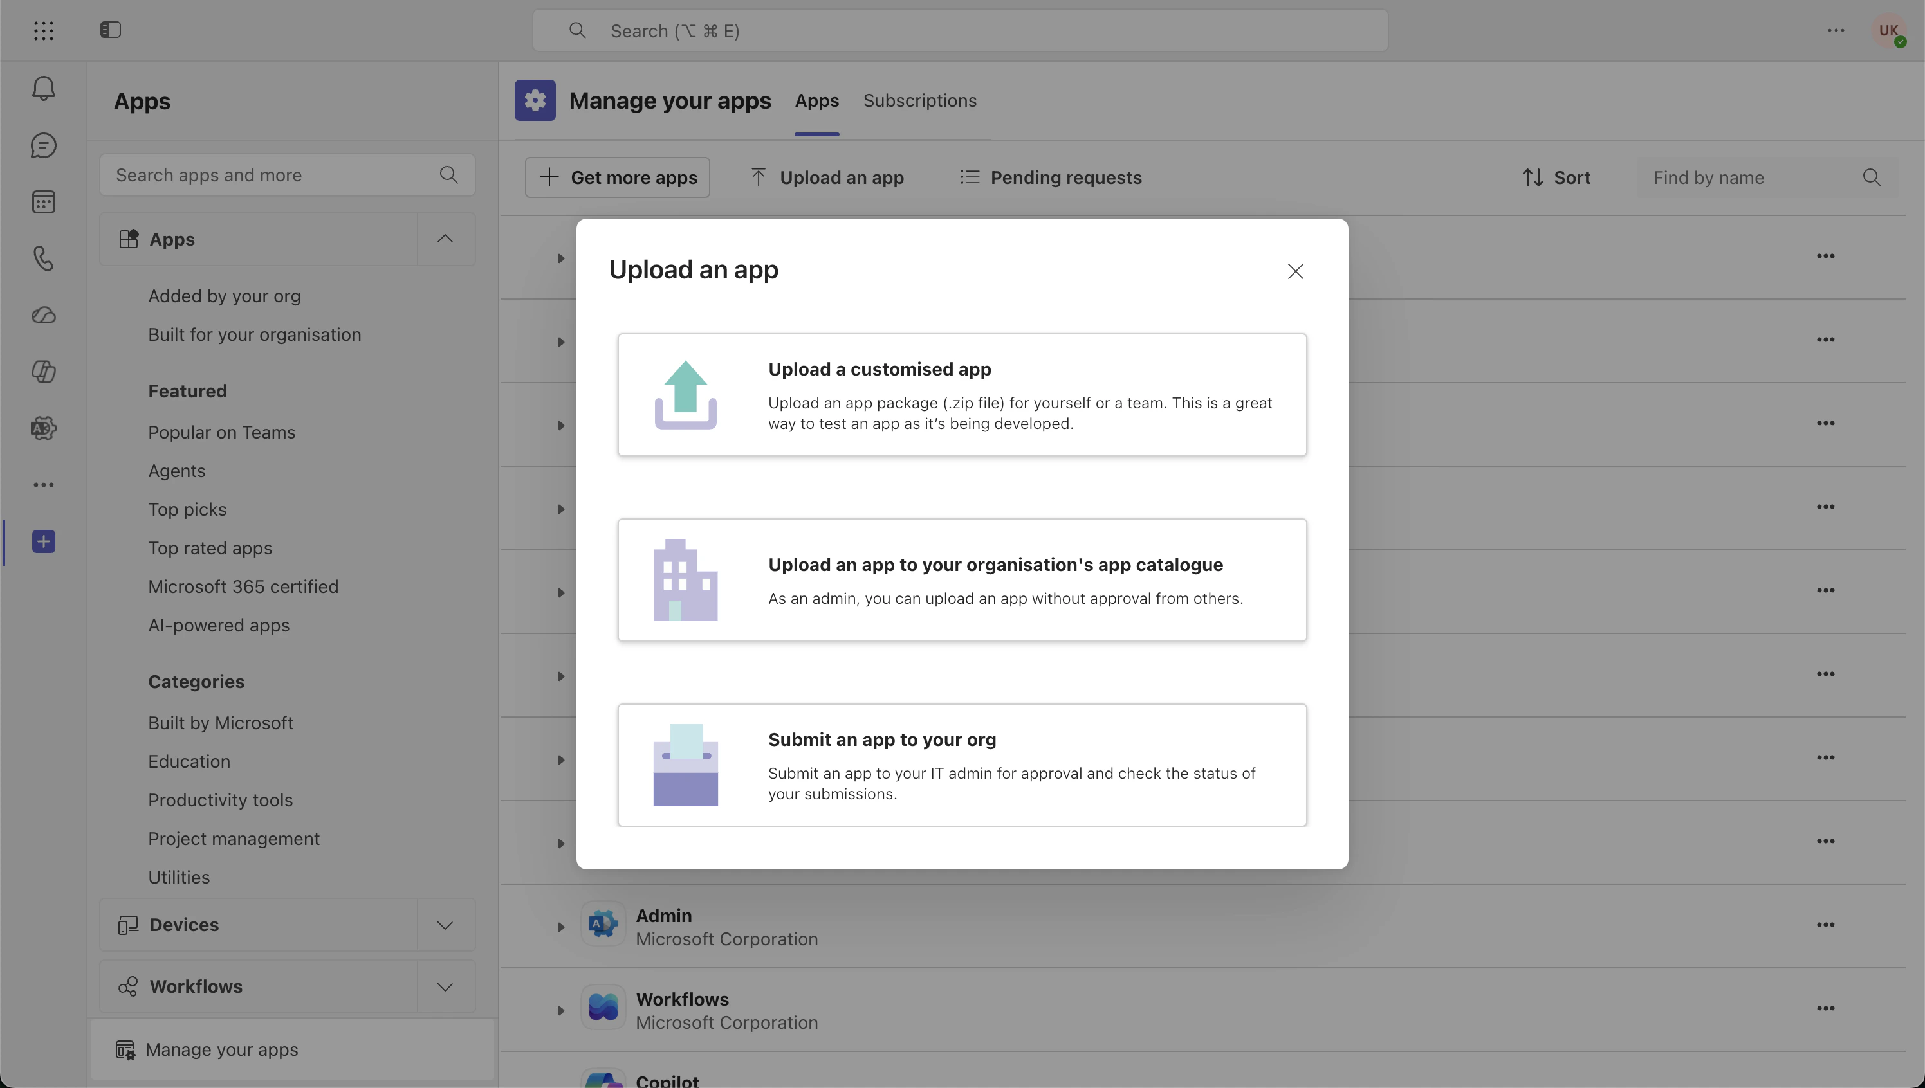This screenshot has height=1088, width=1925.
Task: Open the Copilot icon in the rail
Action: point(43,372)
